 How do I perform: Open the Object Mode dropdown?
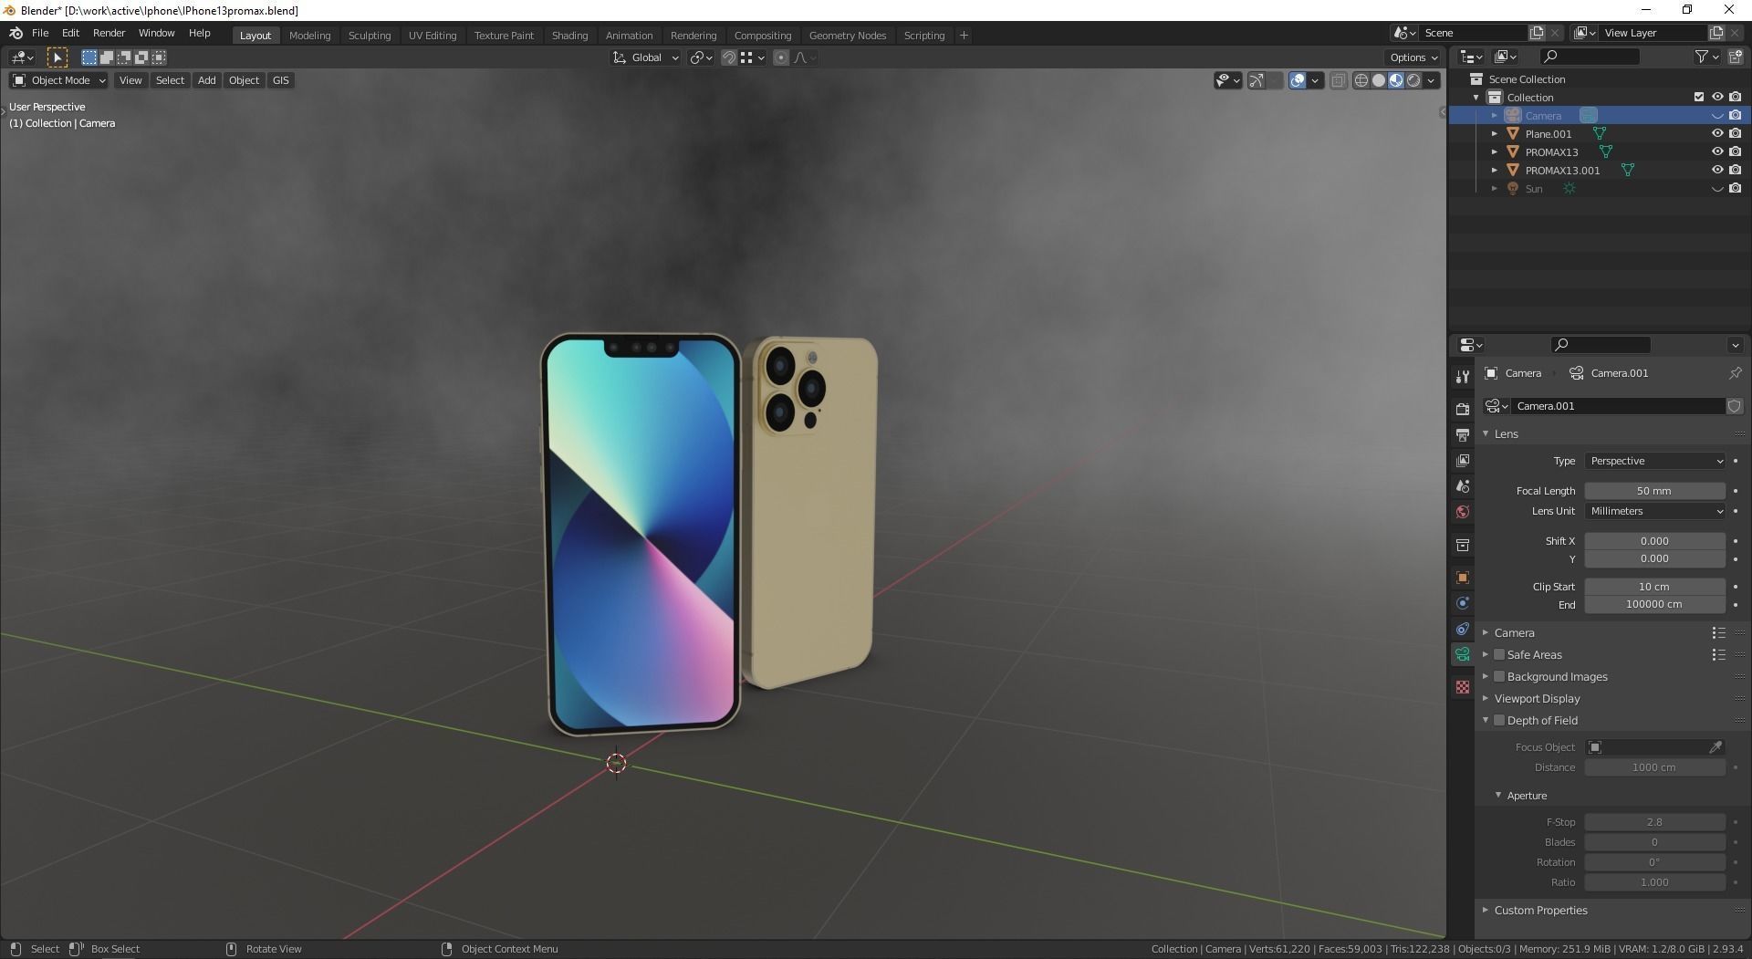[x=58, y=80]
